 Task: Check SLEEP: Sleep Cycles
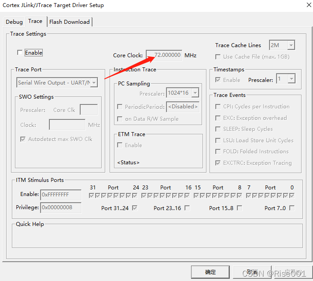[218, 129]
